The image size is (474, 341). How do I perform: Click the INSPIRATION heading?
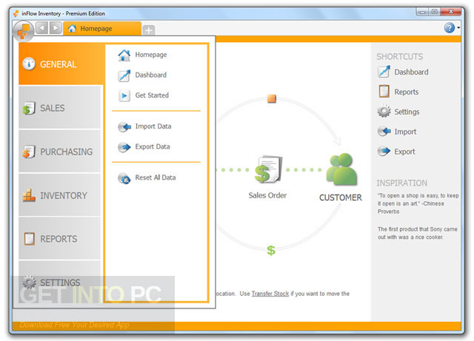(x=401, y=183)
